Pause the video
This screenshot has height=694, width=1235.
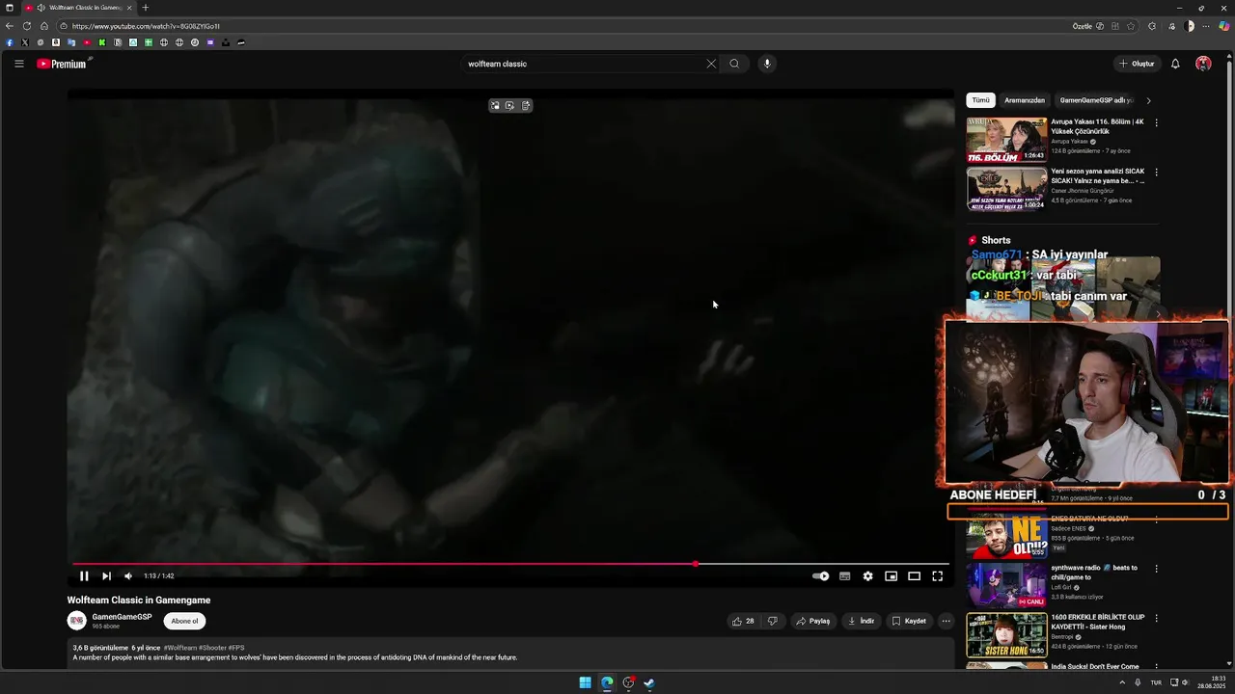click(x=84, y=575)
